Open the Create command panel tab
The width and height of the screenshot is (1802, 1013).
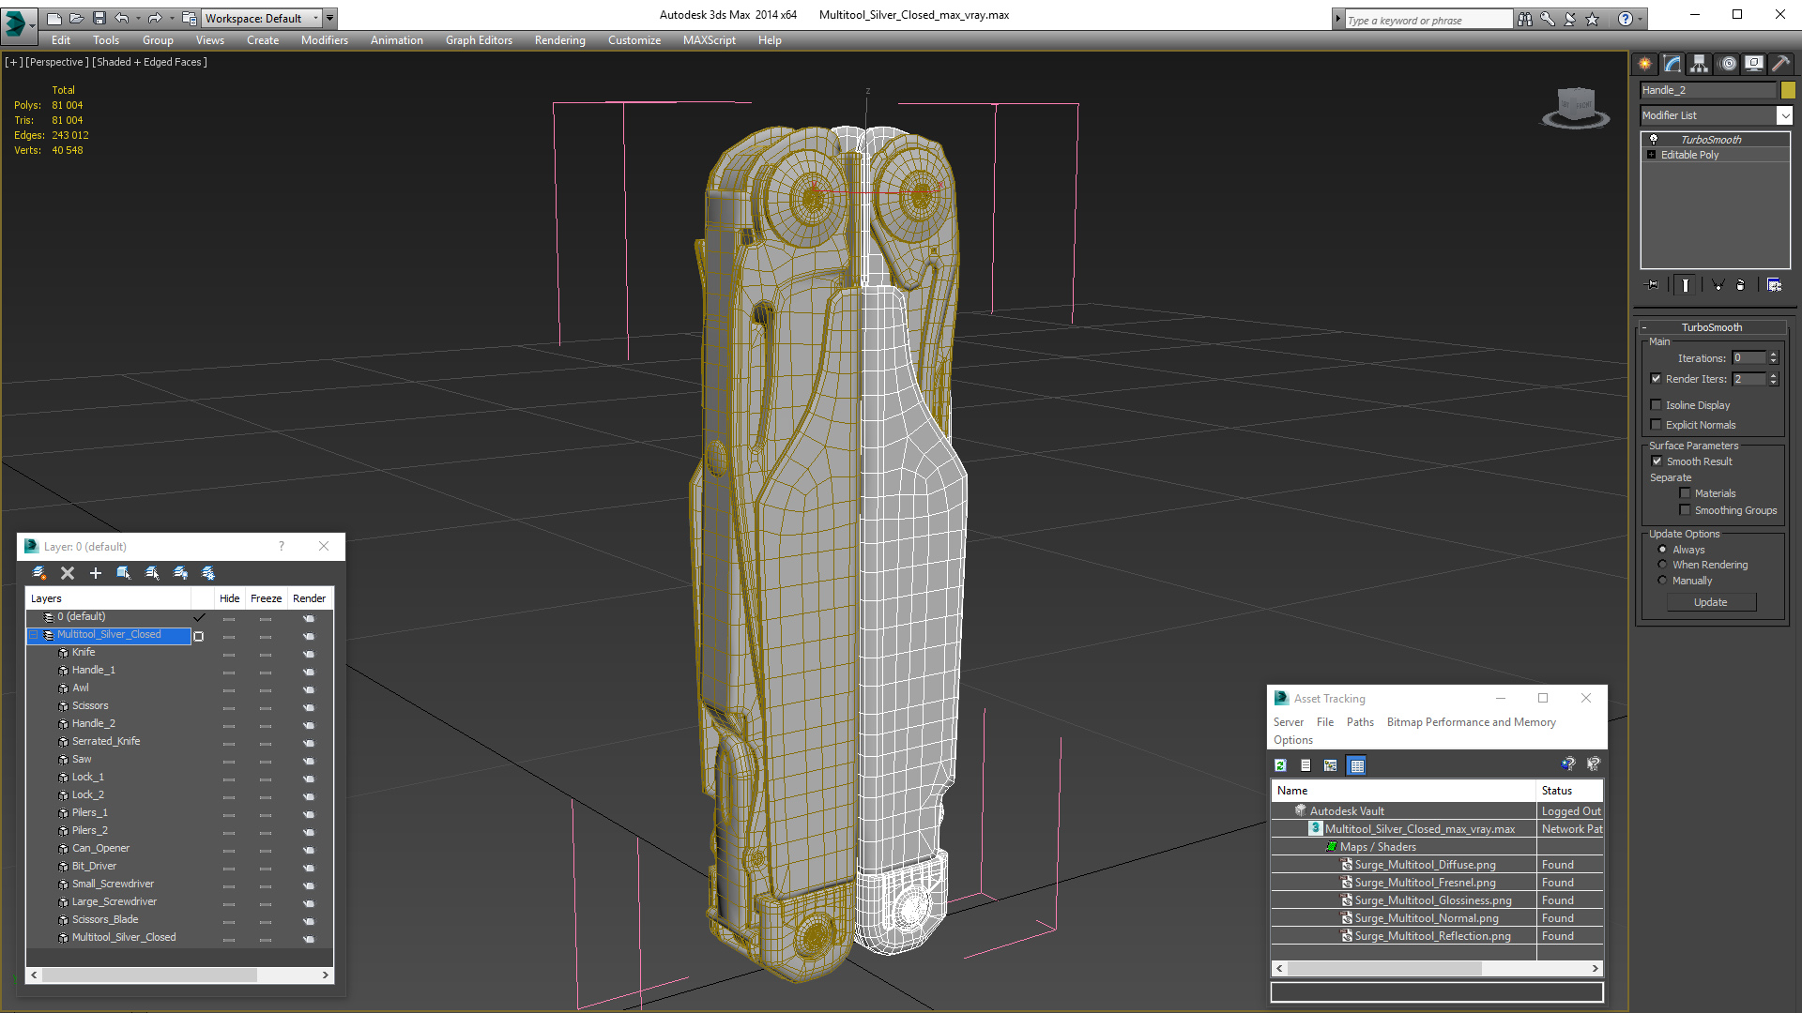[x=1644, y=64]
